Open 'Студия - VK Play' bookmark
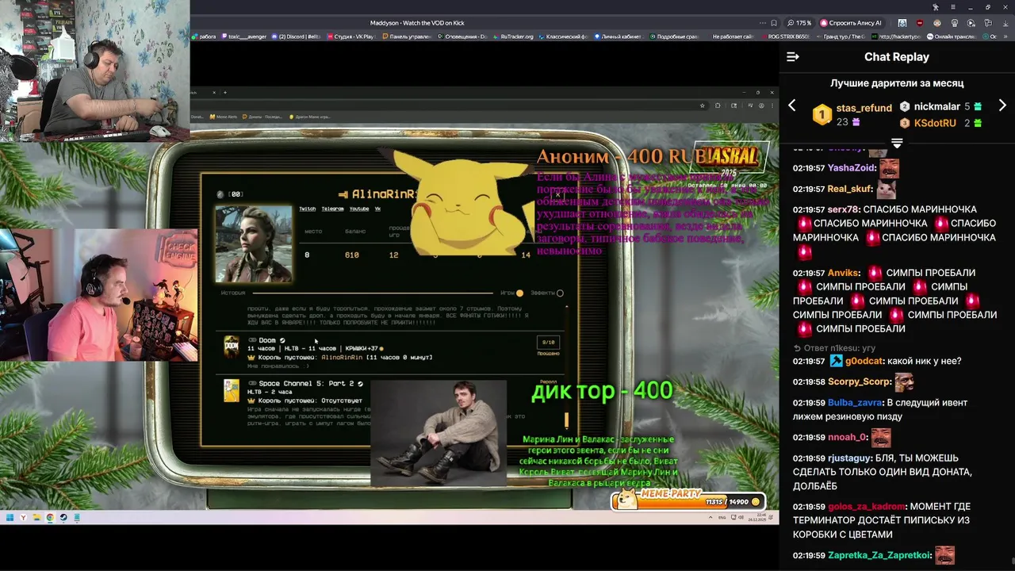1015x571 pixels. [x=350, y=36]
